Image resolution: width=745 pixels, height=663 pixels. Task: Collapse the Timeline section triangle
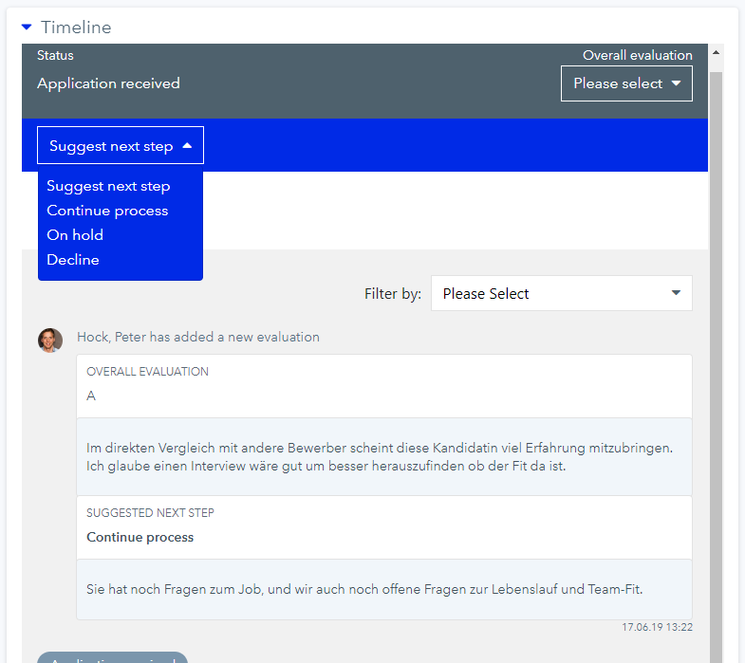27,28
